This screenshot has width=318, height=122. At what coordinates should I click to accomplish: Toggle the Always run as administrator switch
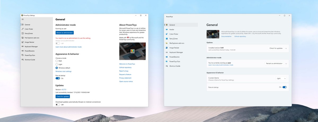click(58, 44)
